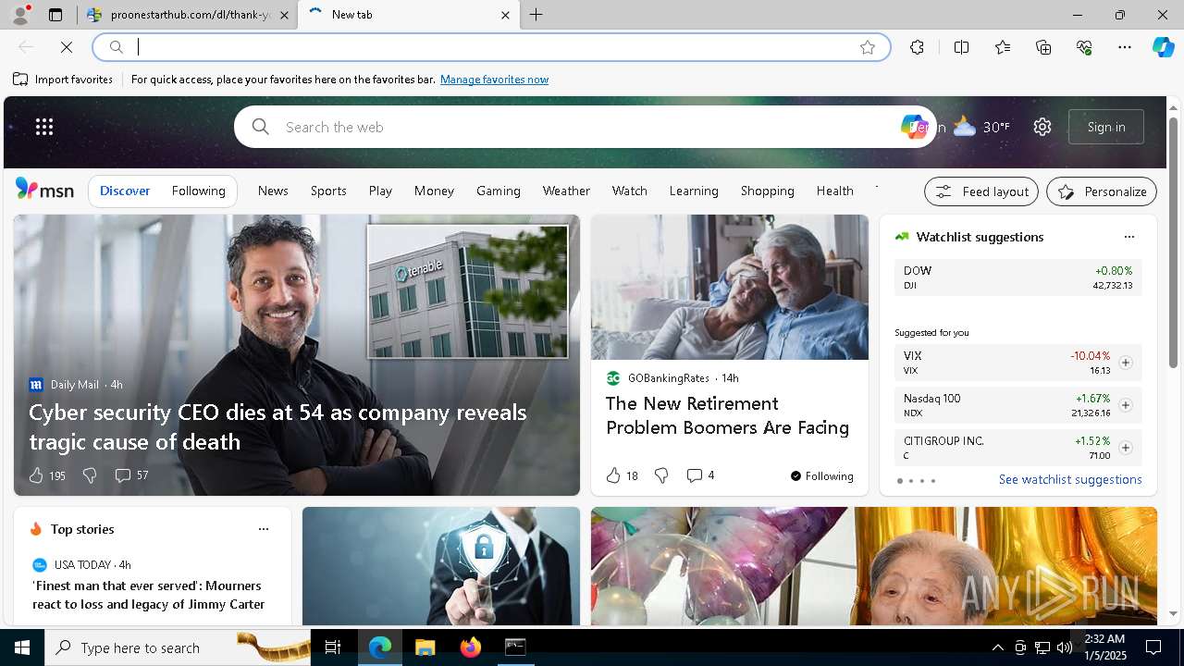This screenshot has height=666, width=1184.
Task: Click the Personalize button
Action: 1102,191
